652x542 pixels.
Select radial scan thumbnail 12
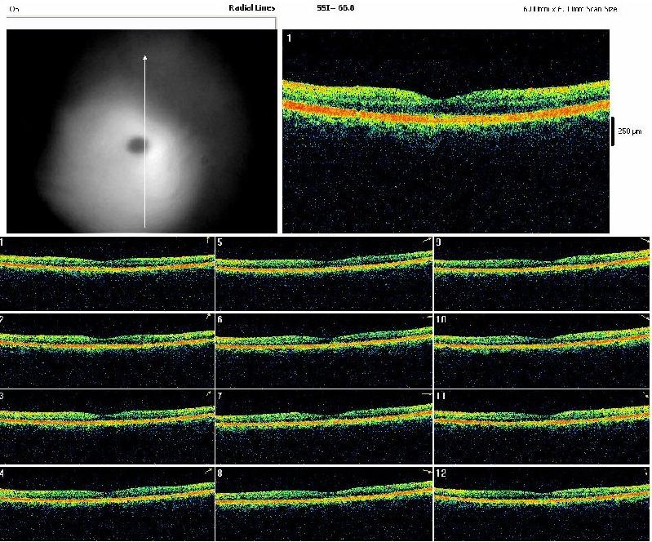(x=542, y=504)
